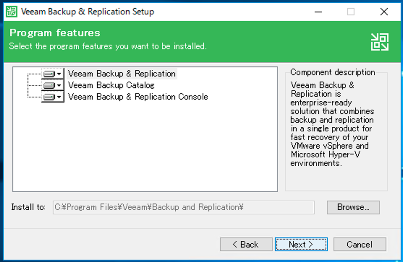
Task: Click the Program features heading
Action: [x=55, y=33]
